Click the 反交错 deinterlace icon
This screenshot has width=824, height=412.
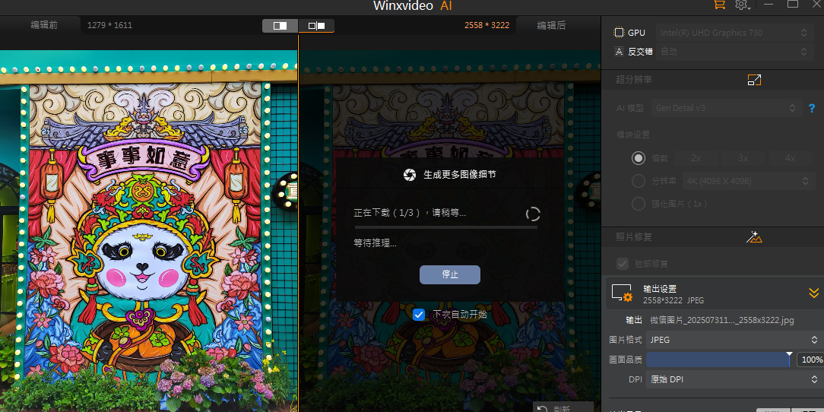coord(619,52)
